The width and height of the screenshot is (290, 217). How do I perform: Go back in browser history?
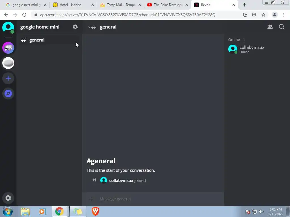(x=6, y=15)
